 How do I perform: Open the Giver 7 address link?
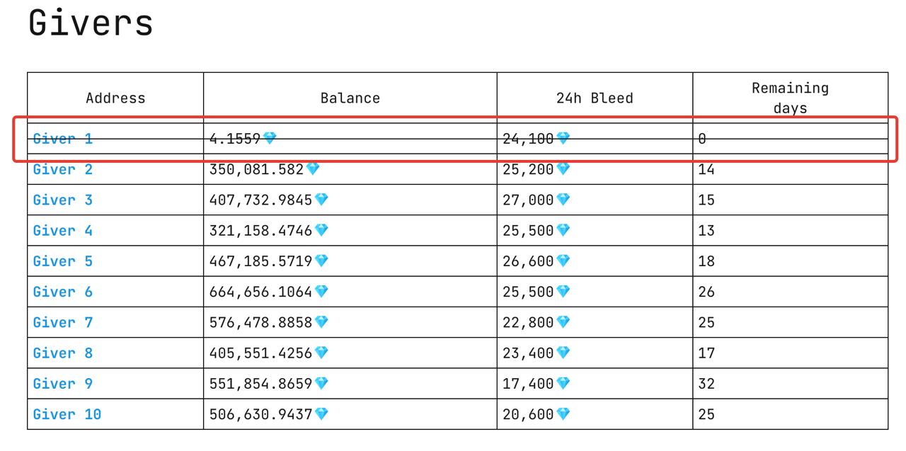(63, 322)
